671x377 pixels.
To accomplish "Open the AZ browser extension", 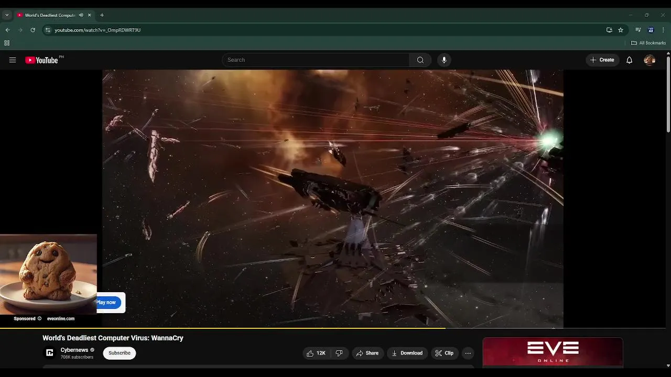I will tap(651, 30).
